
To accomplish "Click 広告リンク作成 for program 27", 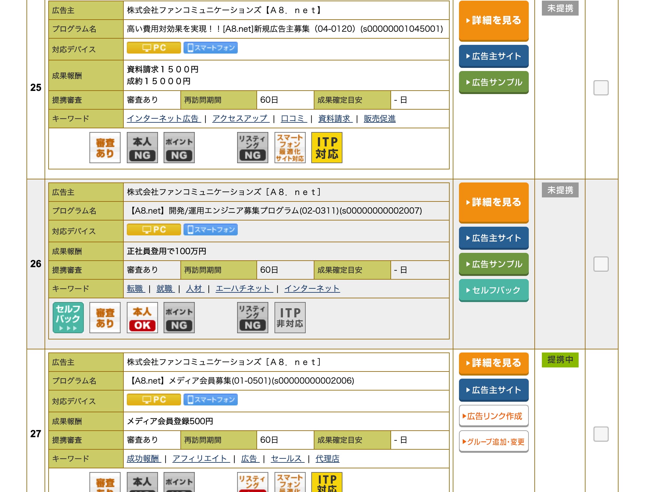I will point(494,416).
